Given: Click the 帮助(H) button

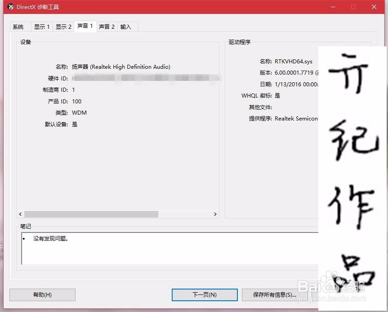Looking at the screenshot, I should tap(42, 294).
